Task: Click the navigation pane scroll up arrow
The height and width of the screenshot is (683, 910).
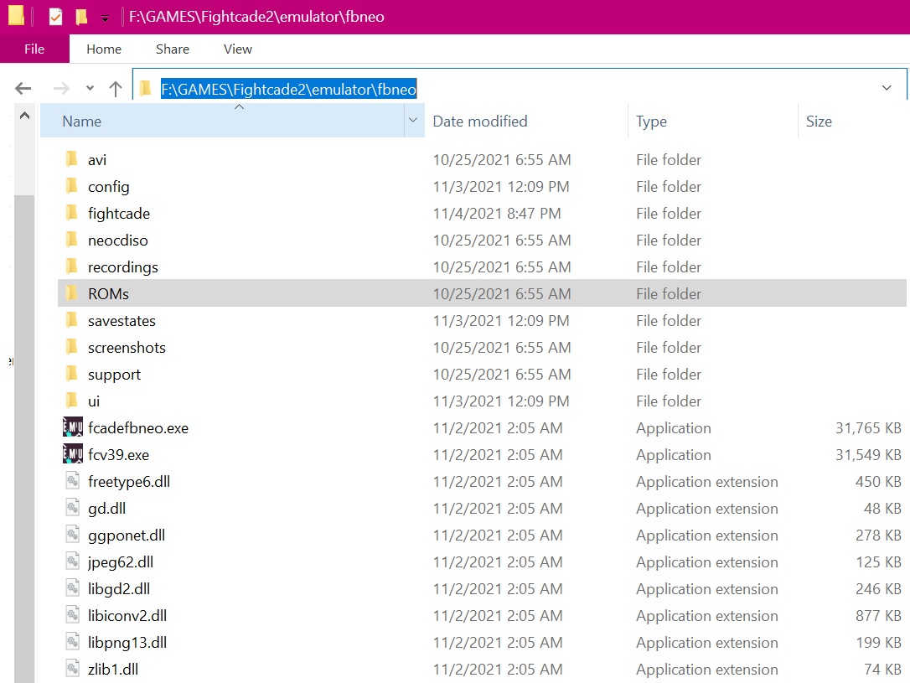Action: click(24, 116)
